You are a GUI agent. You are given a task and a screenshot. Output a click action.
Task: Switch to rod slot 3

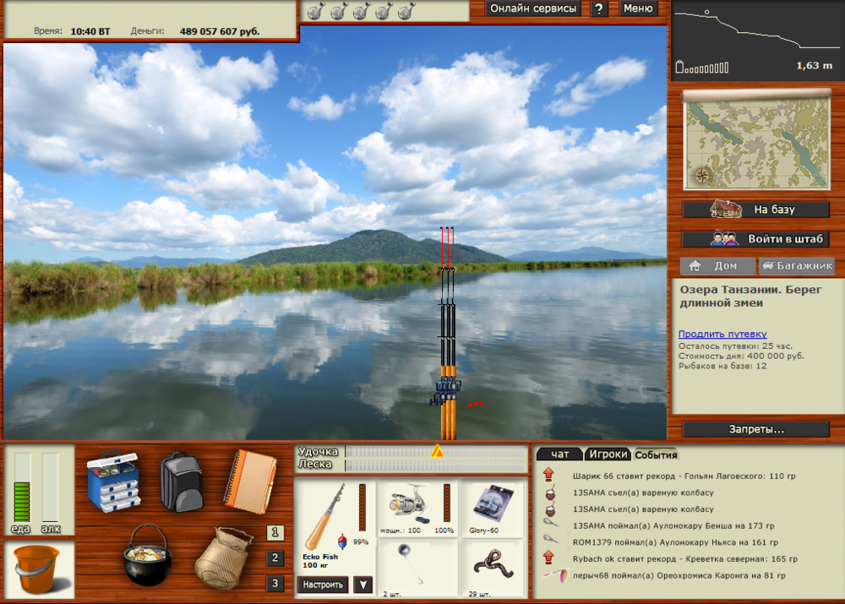tap(275, 584)
